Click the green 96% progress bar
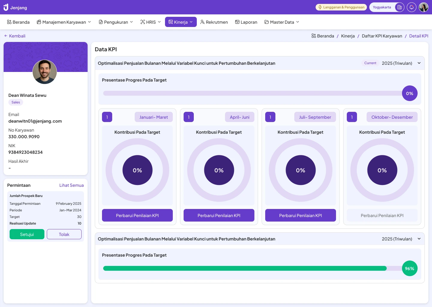This screenshot has width=432, height=307. [244, 269]
